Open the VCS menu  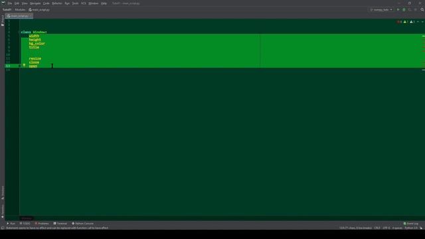coord(84,3)
